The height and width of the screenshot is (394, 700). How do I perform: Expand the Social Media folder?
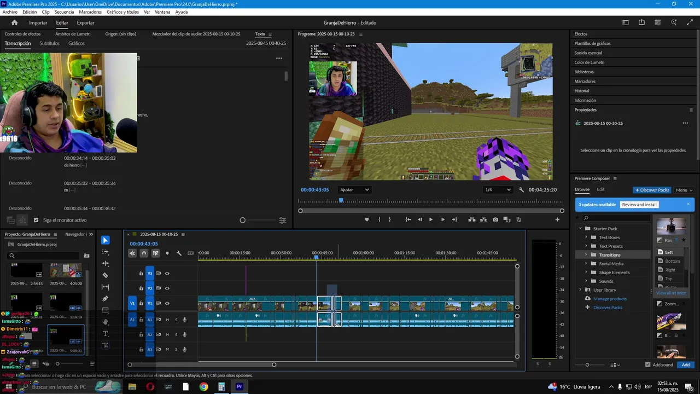pos(586,264)
